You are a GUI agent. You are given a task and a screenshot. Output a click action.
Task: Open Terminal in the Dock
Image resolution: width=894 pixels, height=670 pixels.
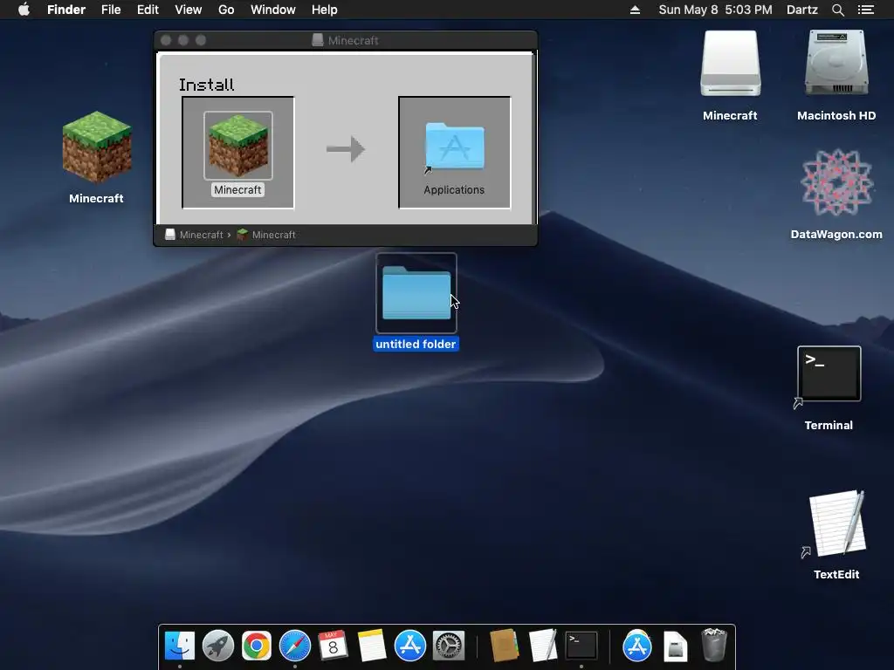[581, 646]
